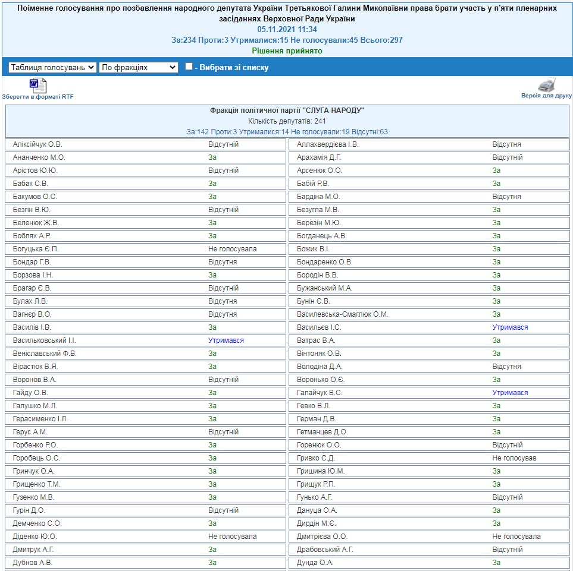The height and width of the screenshot is (571, 573).
Task: Expand the 'По фракціях' grouping dropdown
Action: [x=139, y=68]
